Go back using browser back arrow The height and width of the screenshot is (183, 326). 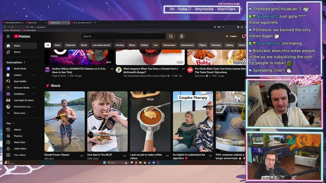(5, 27)
